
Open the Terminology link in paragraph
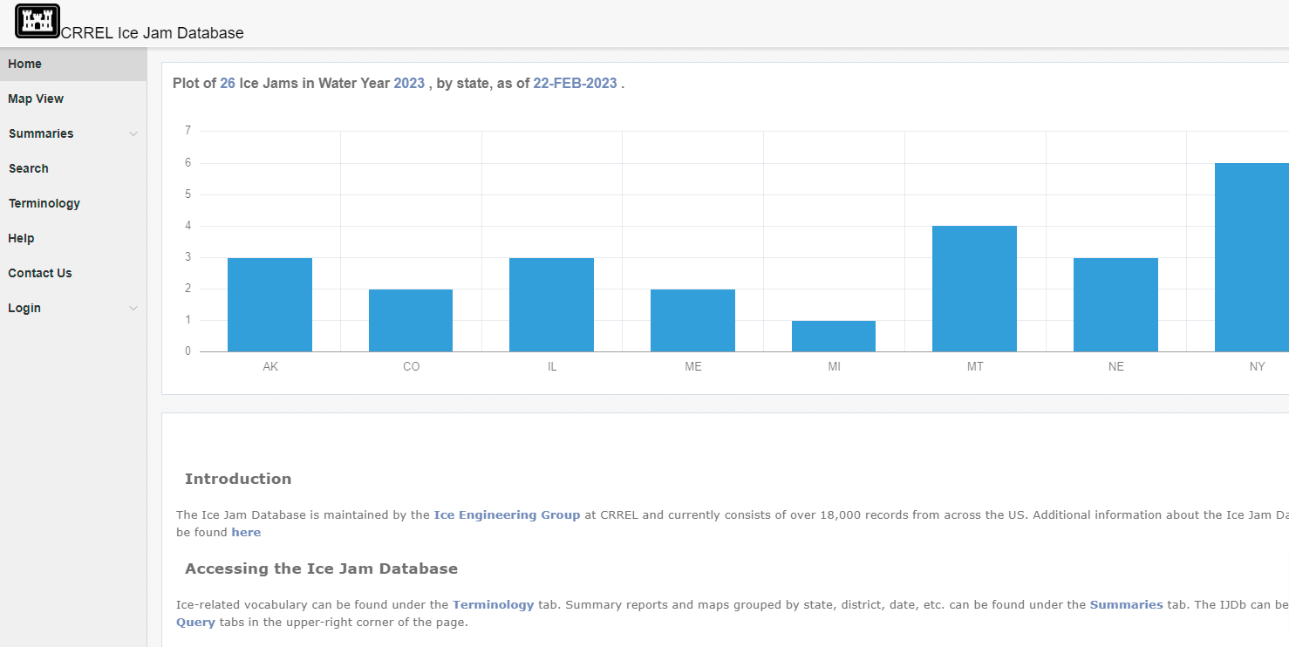click(x=493, y=604)
